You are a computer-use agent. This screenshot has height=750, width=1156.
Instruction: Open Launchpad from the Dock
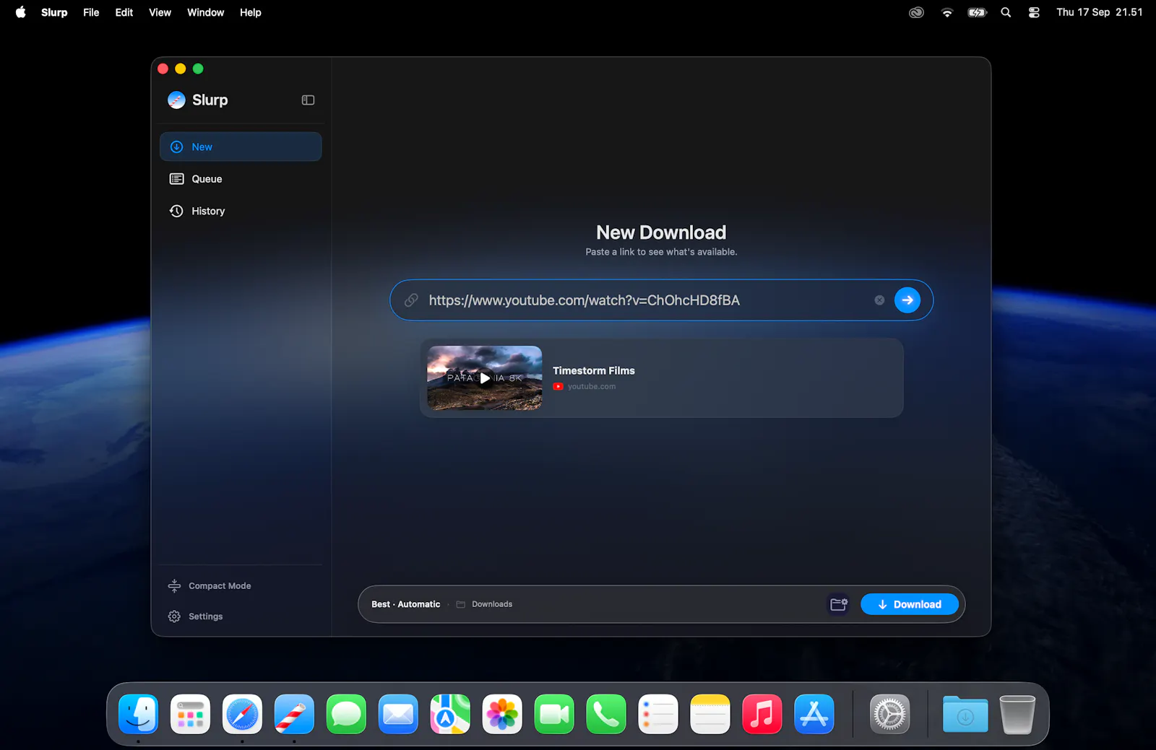(x=190, y=715)
